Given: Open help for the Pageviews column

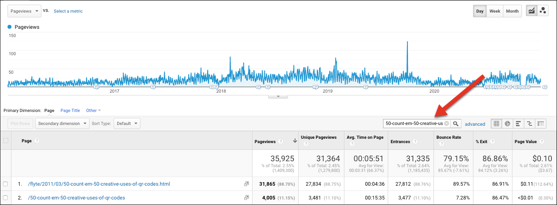Looking at the screenshot, I should [x=280, y=142].
